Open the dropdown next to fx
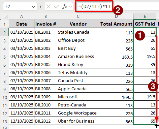Viewport: 159px width, 129px height. coord(71,6)
